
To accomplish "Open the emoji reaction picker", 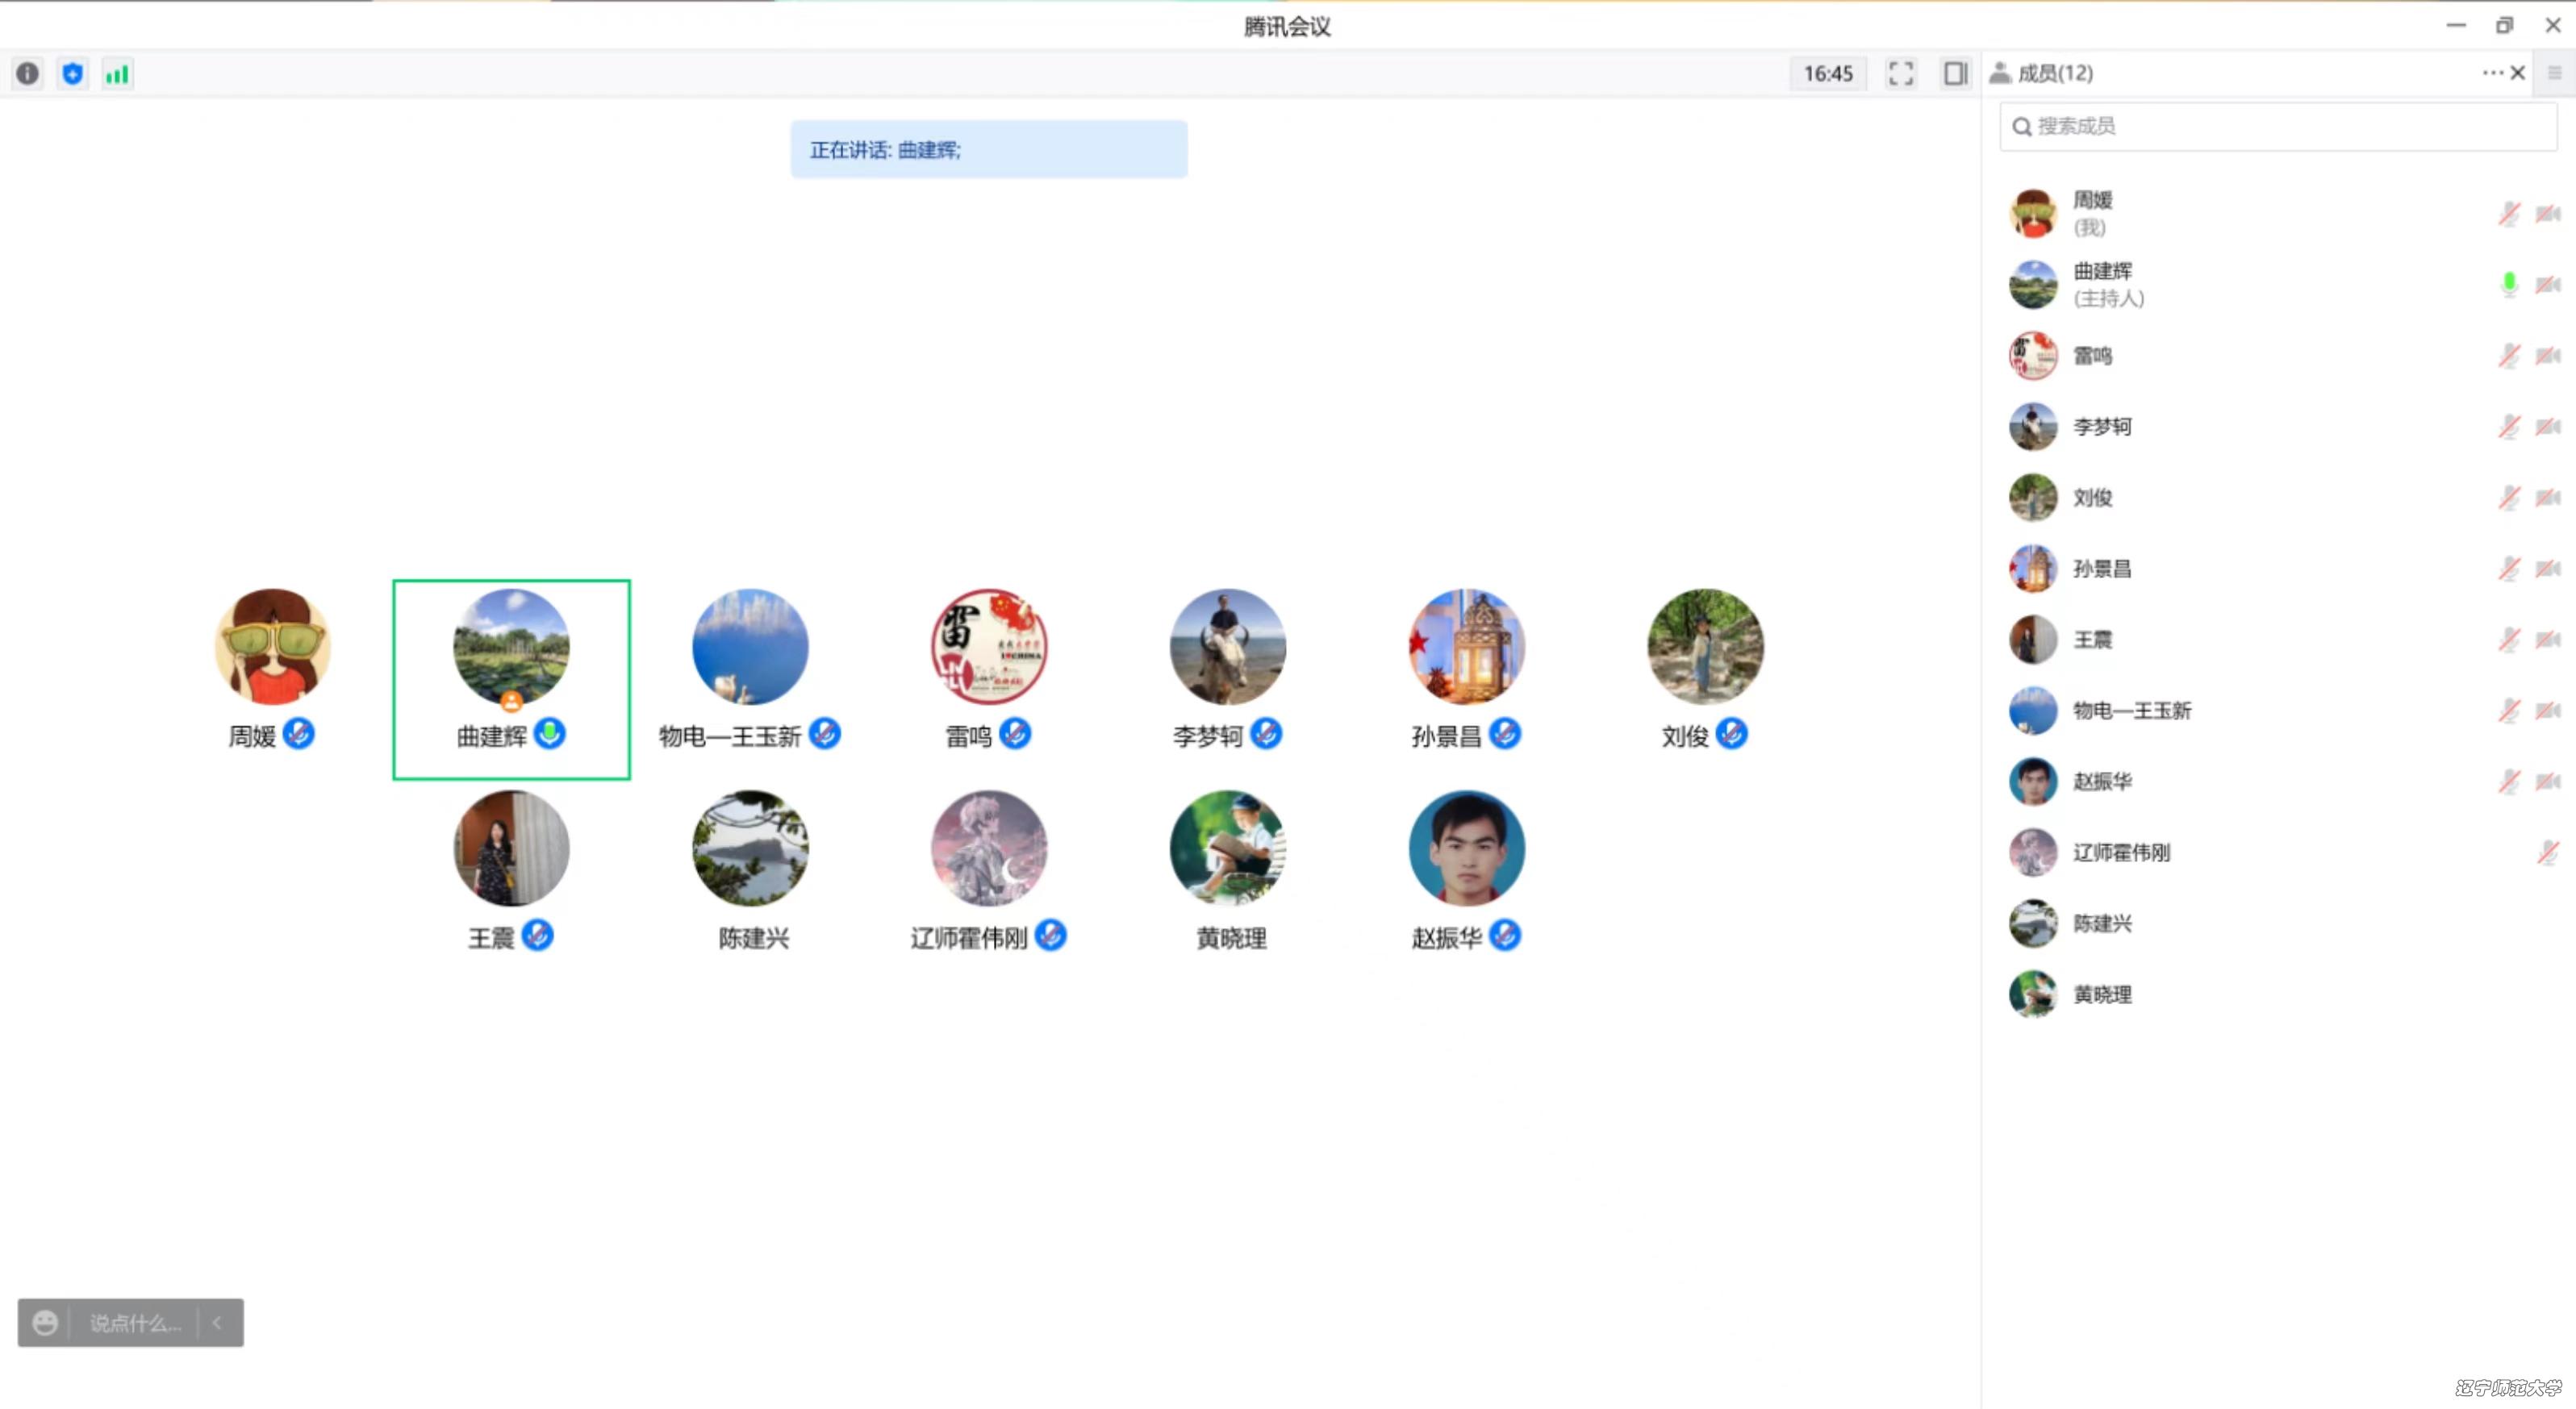I will tap(45, 1322).
